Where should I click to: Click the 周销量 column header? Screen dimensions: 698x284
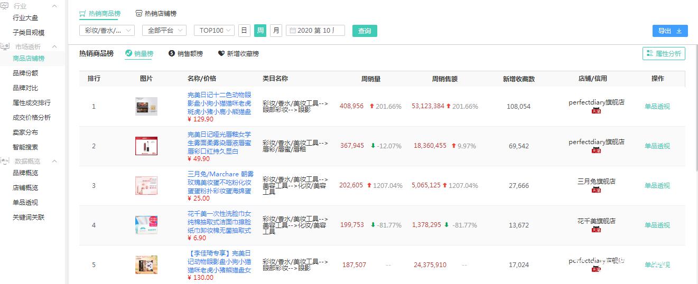371,79
